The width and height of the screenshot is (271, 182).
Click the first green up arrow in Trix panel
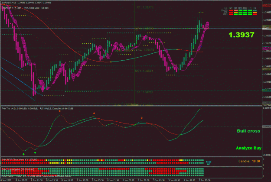(x=24, y=154)
